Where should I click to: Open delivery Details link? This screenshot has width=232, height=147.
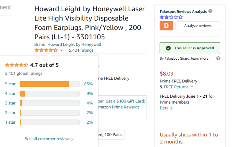(x=166, y=108)
